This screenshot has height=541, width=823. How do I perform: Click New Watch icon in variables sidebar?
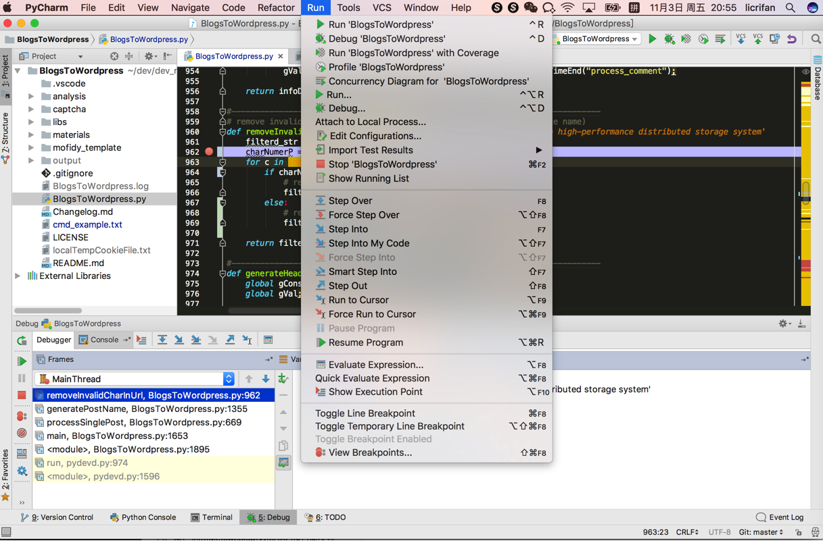point(283,379)
